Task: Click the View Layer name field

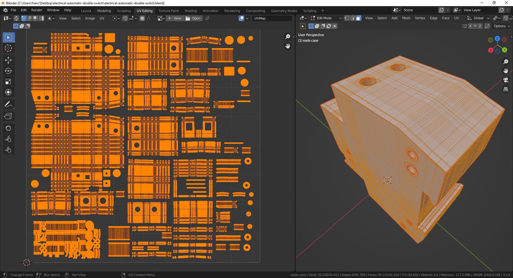Action: 480,10
